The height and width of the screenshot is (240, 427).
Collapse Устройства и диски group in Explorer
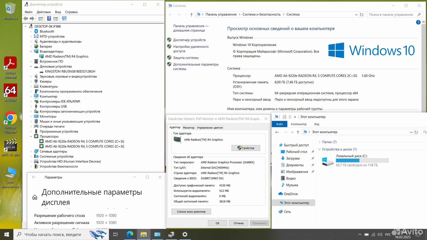[x=319, y=149]
